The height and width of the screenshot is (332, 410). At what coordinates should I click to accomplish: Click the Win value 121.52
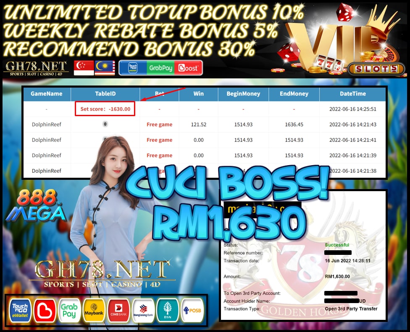(x=198, y=124)
